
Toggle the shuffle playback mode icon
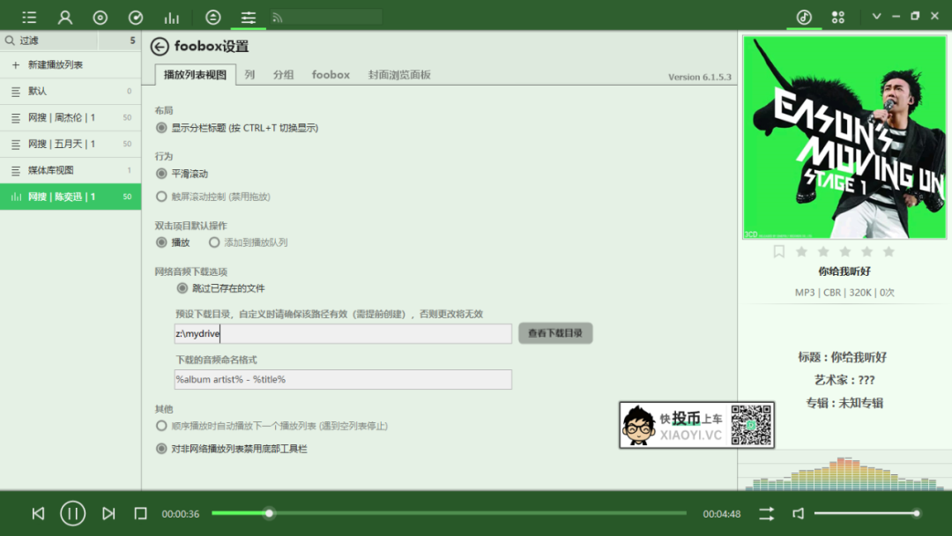765,513
